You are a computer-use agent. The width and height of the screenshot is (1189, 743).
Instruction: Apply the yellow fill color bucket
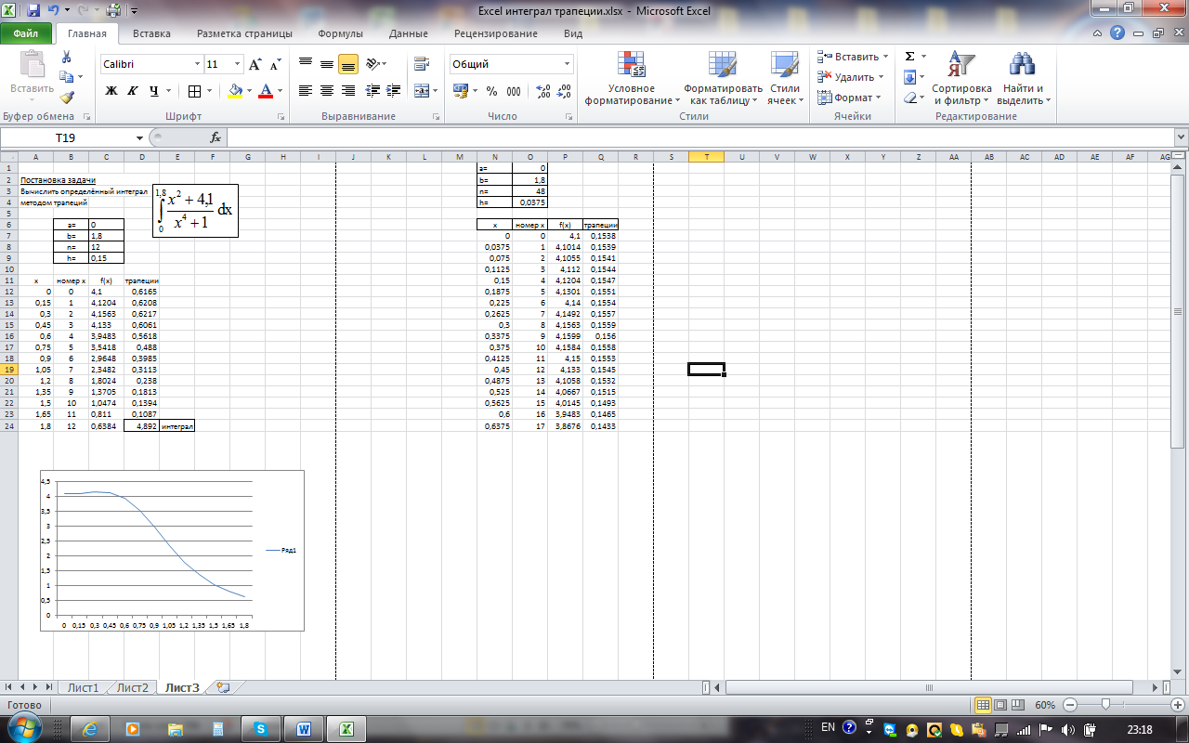pos(235,91)
